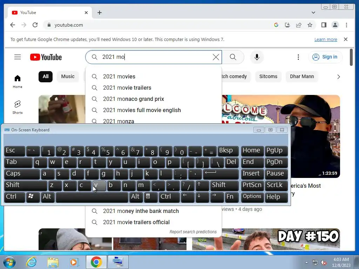Expand the tab search dropdown arrow
Image resolution: width=359 pixels, height=269 pixels.
tap(313, 13)
